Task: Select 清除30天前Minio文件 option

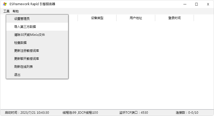Action: (29, 35)
